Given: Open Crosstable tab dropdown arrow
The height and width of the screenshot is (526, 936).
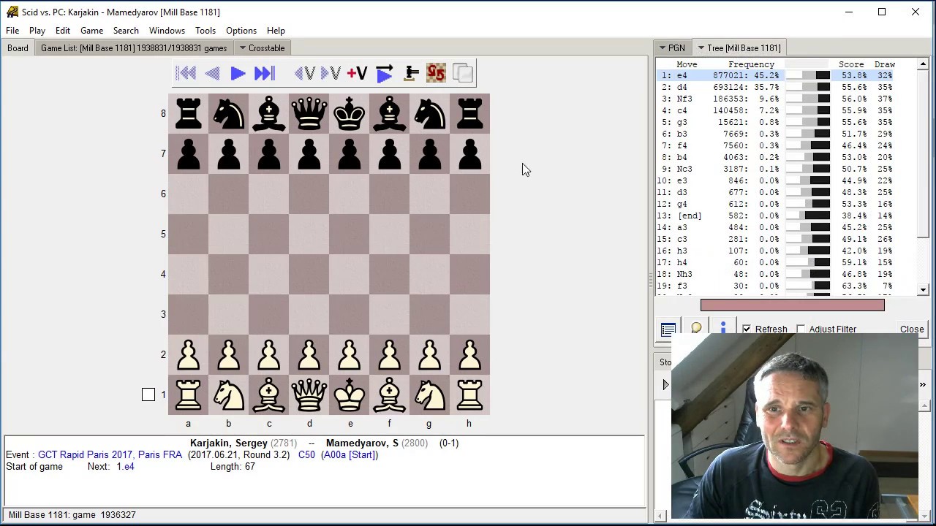Looking at the screenshot, I should pyautogui.click(x=243, y=48).
